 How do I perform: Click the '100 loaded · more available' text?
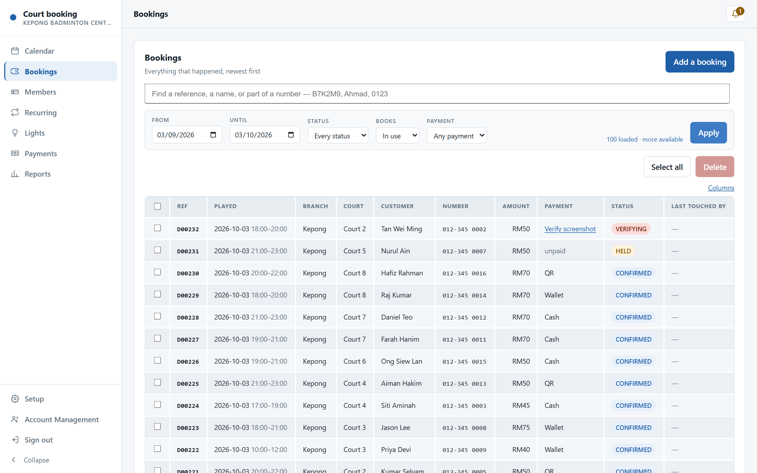click(645, 139)
